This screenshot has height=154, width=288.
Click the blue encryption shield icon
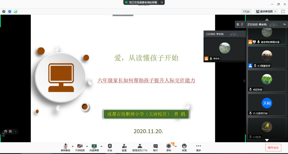tap(10, 11)
